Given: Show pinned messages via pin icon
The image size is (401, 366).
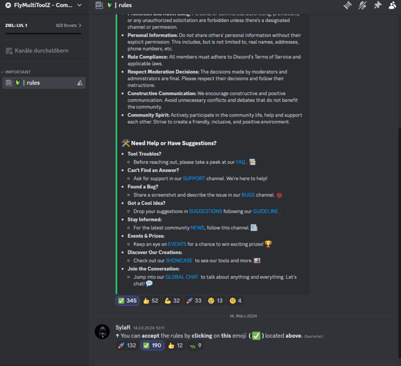Looking at the screenshot, I should 378,5.
